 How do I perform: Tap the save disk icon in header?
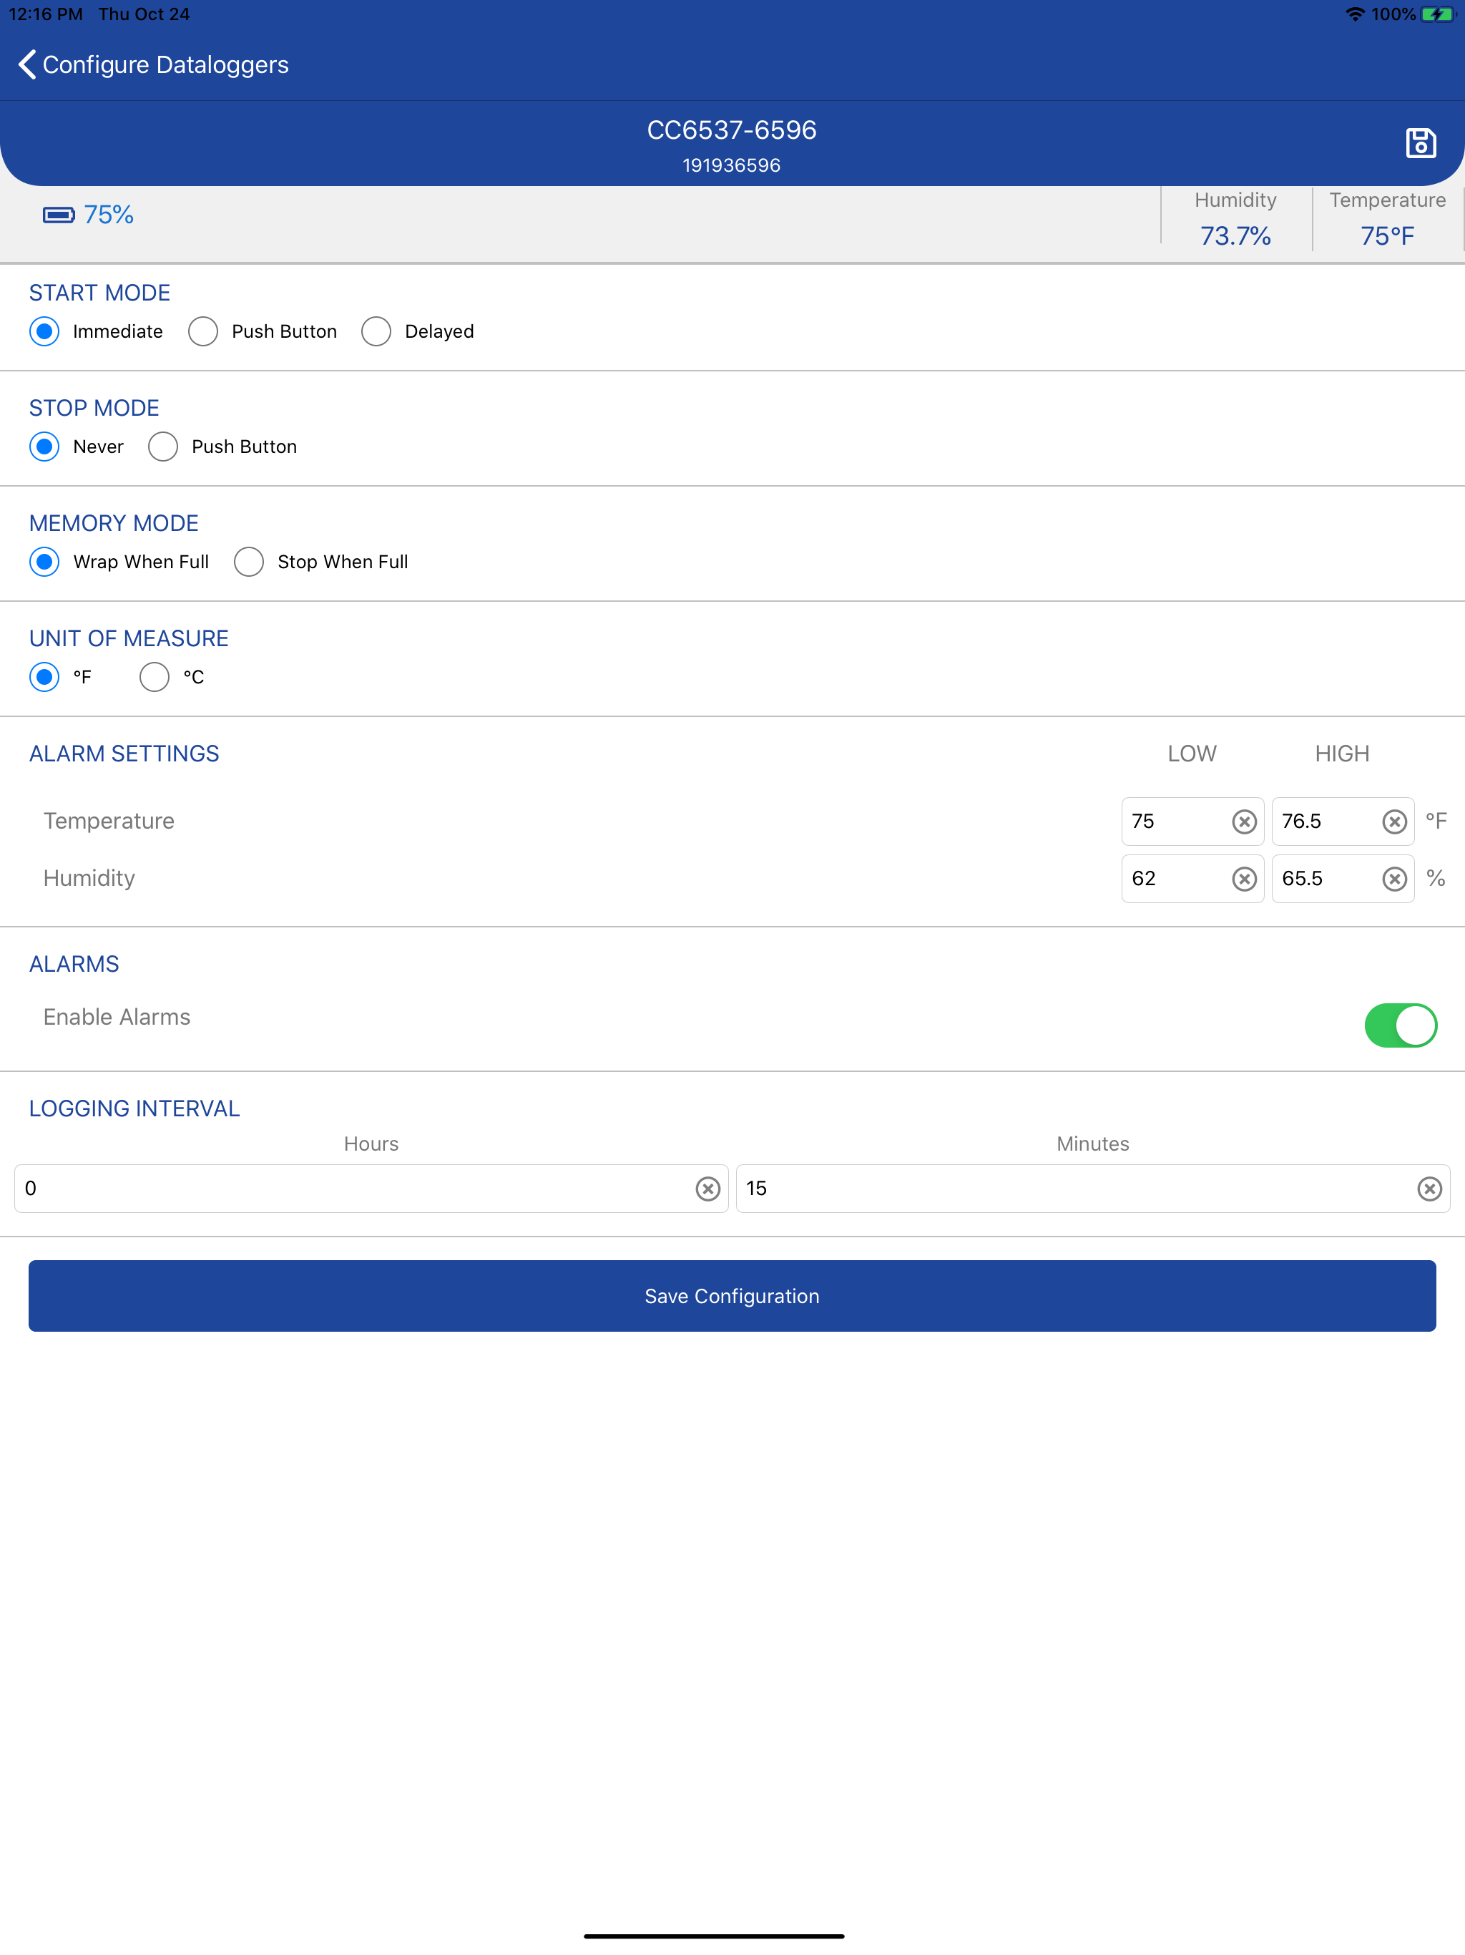(1420, 142)
